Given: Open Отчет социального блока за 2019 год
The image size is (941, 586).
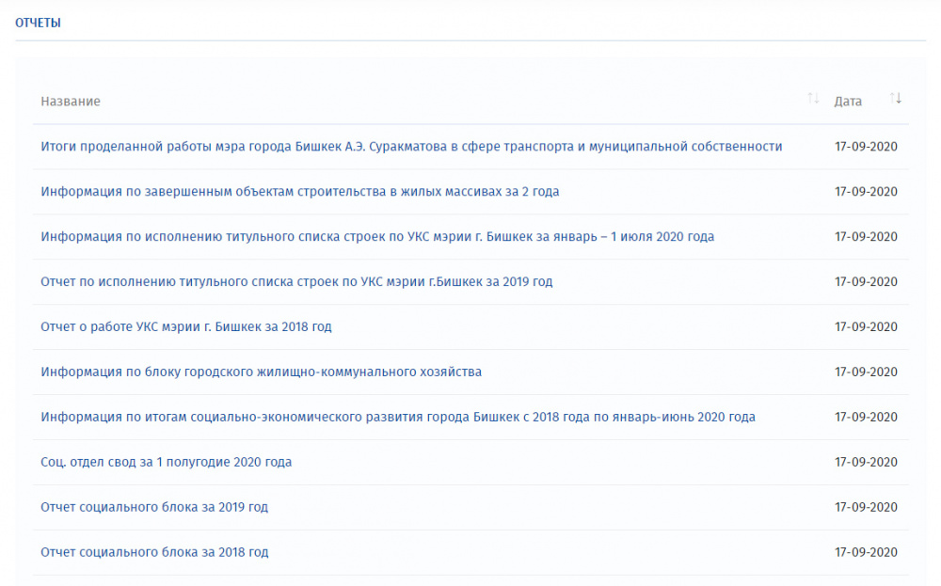Looking at the screenshot, I should tap(152, 506).
